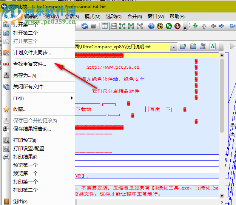Launch UltraEdit via yellow UE icon

point(160,26)
